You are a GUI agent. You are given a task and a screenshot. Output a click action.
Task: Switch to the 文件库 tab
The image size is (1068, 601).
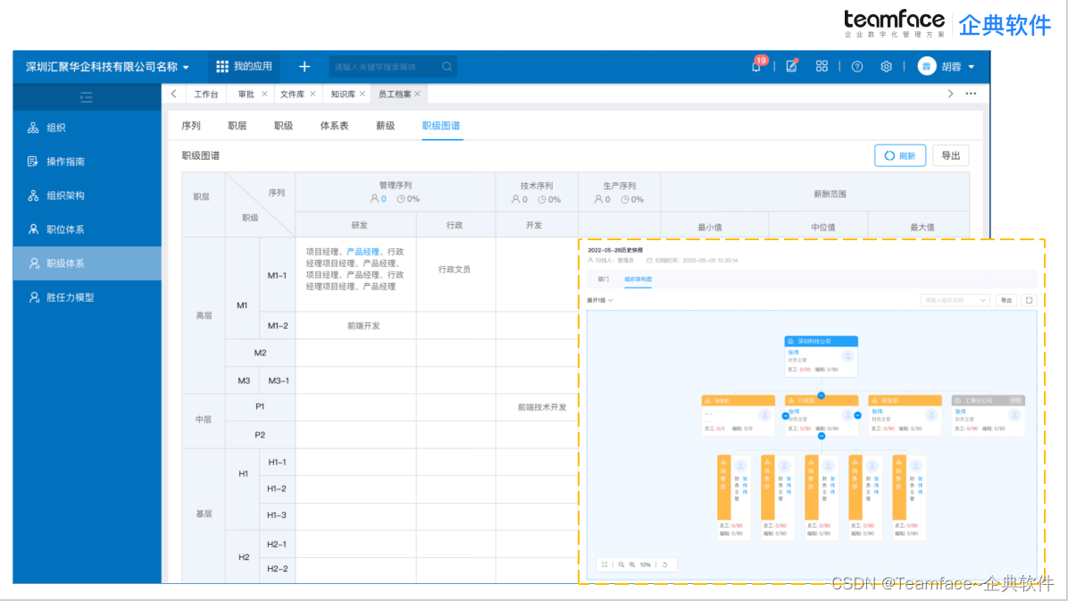pyautogui.click(x=292, y=94)
